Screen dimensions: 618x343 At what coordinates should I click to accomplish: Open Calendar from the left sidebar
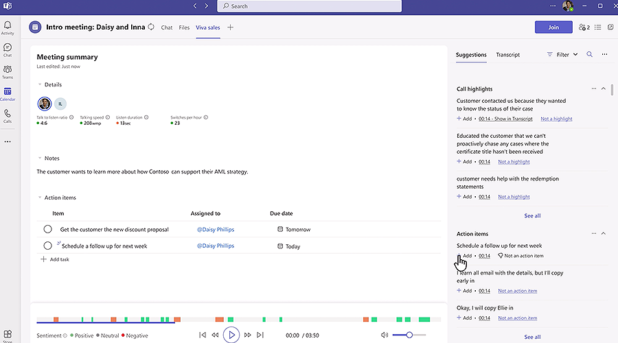coord(8,94)
